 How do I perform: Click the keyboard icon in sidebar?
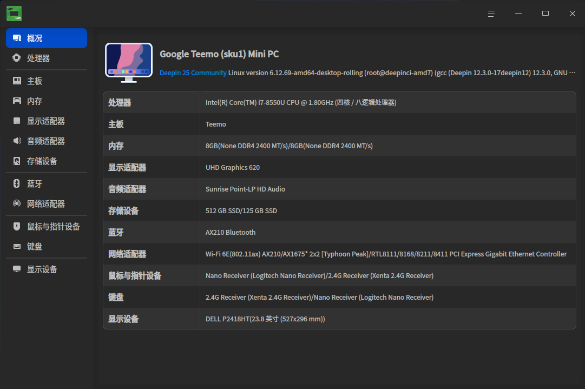point(17,247)
